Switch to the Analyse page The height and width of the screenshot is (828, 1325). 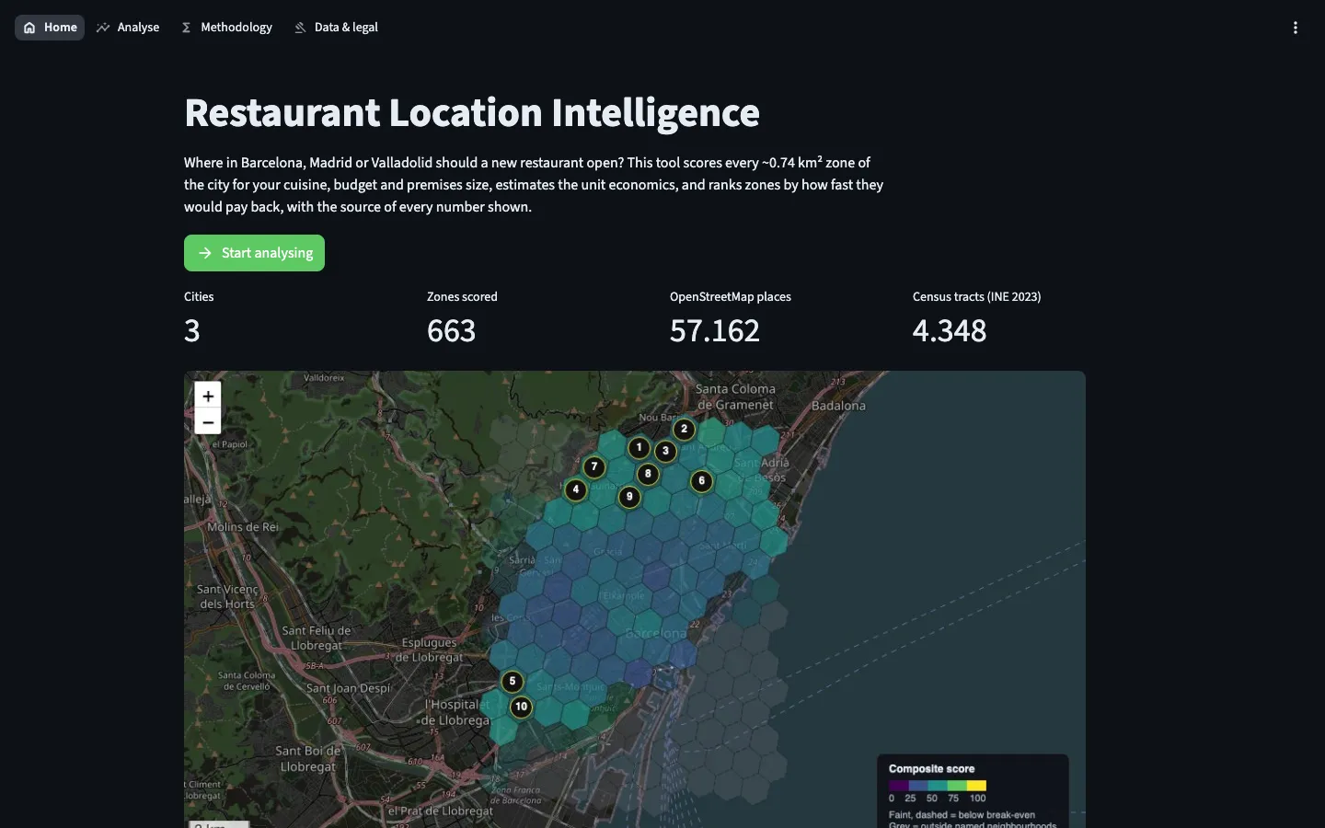pyautogui.click(x=128, y=28)
